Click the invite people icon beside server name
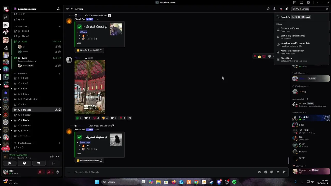Viewport: 331px width, 186px height. click(x=58, y=9)
